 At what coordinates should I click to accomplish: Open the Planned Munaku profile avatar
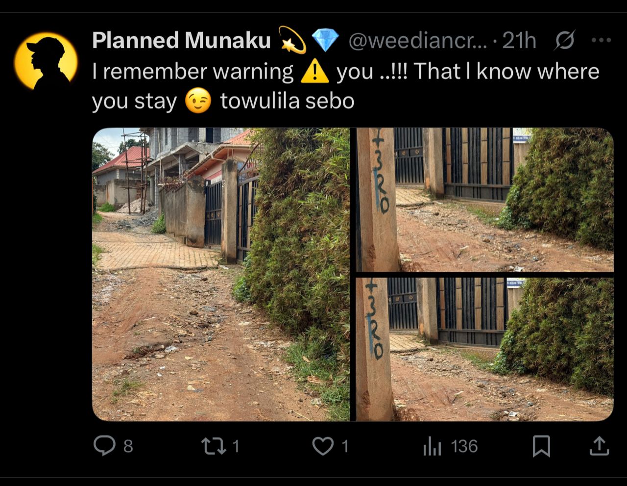click(x=46, y=61)
